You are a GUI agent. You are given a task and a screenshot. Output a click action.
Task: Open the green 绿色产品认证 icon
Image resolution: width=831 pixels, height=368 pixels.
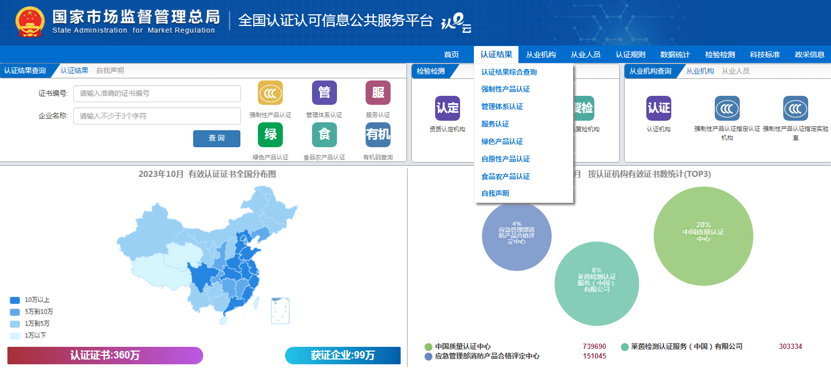coord(270,134)
